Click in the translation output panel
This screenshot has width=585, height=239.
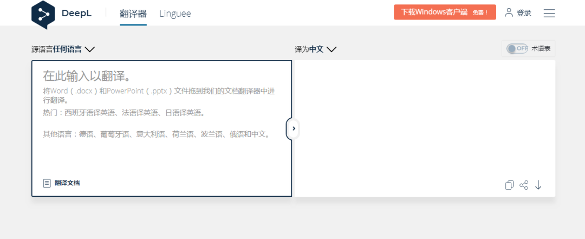(x=425, y=128)
